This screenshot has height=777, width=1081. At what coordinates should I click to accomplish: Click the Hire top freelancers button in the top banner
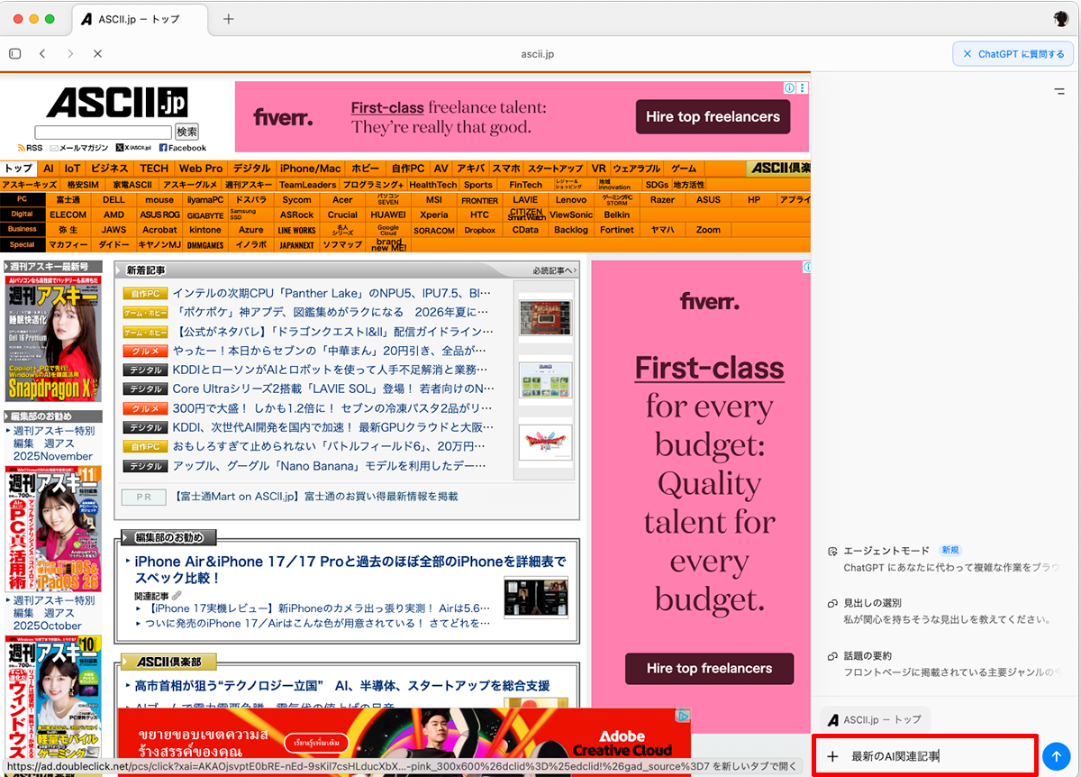(713, 117)
